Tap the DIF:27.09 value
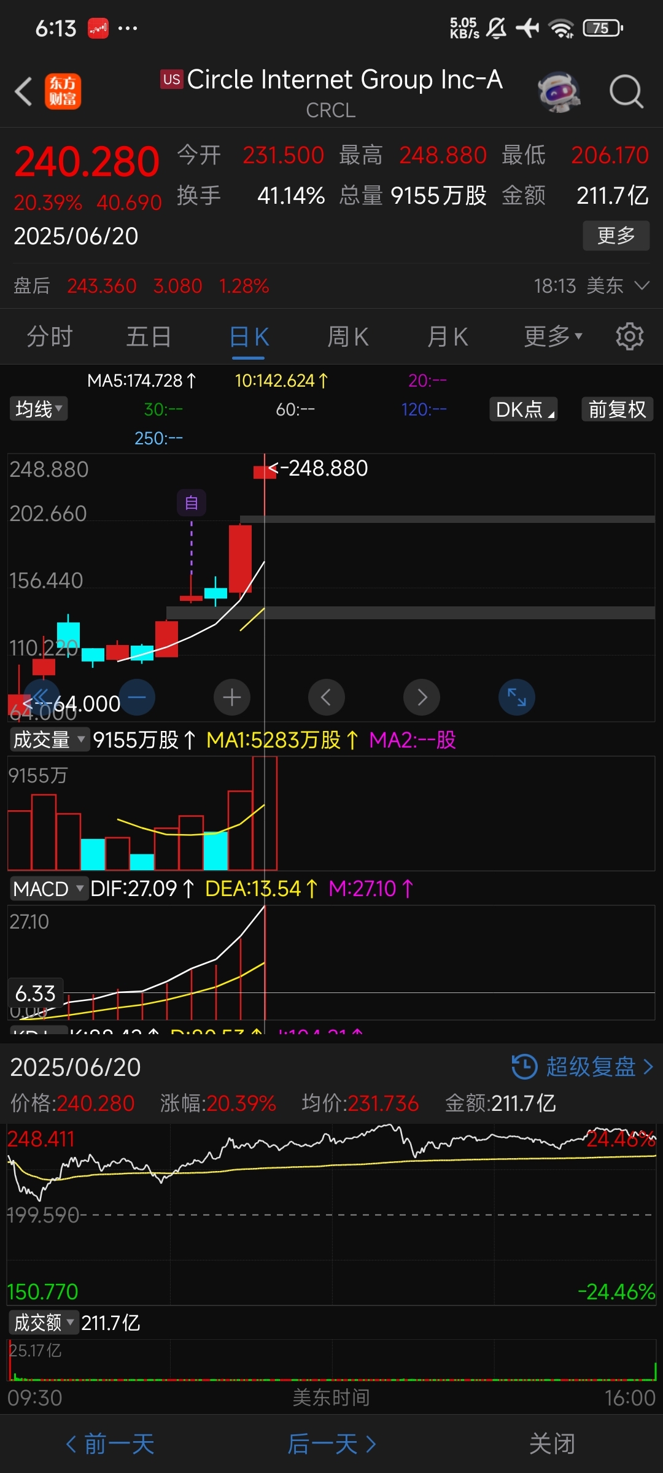 click(142, 889)
